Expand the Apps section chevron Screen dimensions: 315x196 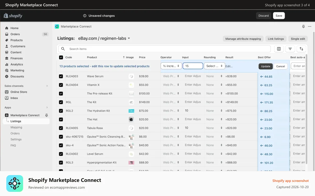coord(47,108)
